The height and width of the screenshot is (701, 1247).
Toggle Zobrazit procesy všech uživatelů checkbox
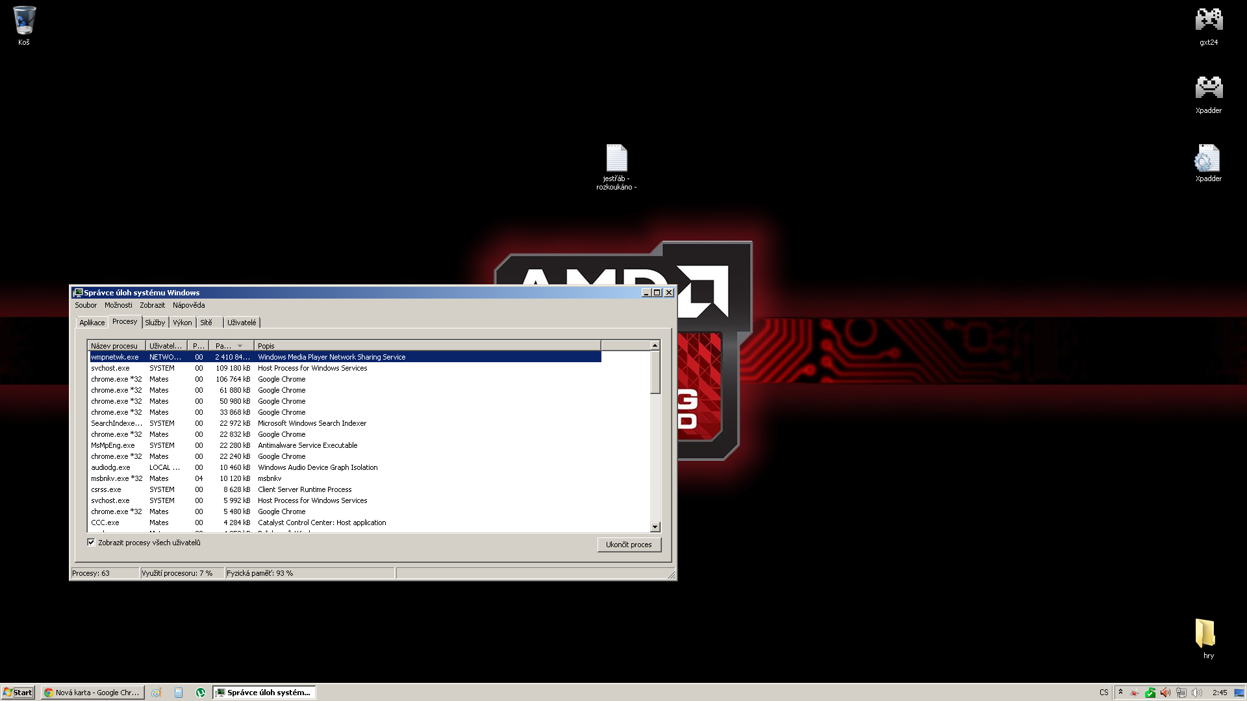pos(91,543)
